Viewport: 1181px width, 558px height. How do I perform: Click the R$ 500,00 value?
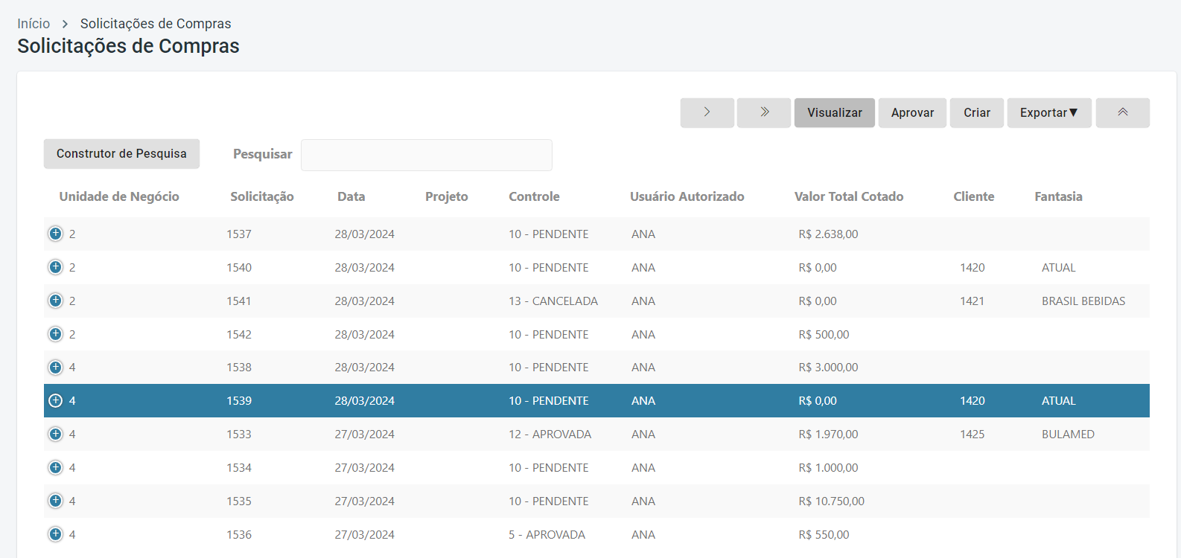(x=824, y=334)
